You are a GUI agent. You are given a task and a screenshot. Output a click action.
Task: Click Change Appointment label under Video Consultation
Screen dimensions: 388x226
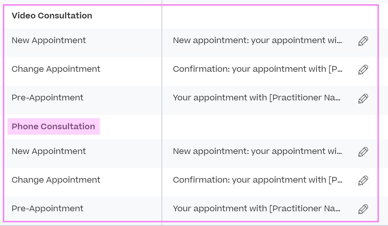[x=56, y=69]
